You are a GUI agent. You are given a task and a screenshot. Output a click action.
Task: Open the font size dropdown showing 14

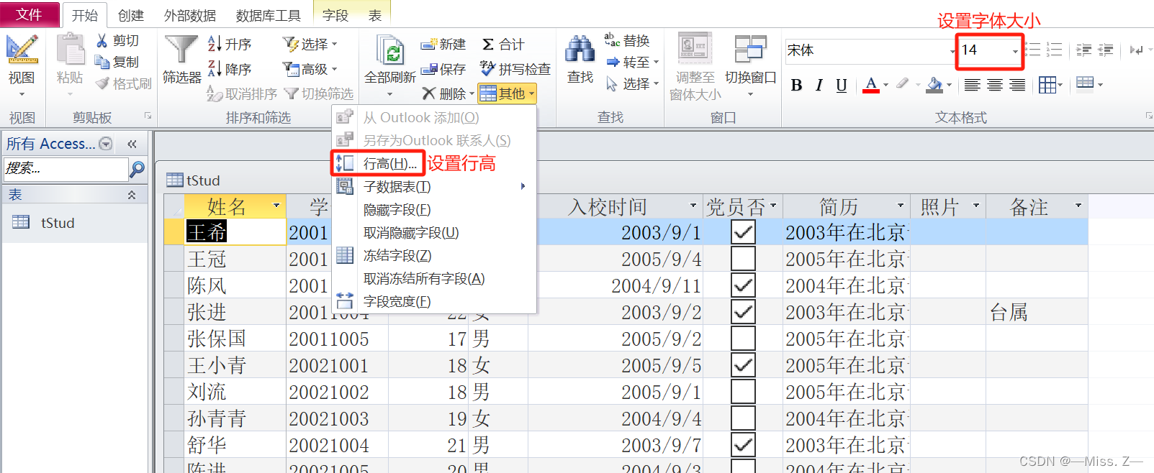coord(1015,51)
